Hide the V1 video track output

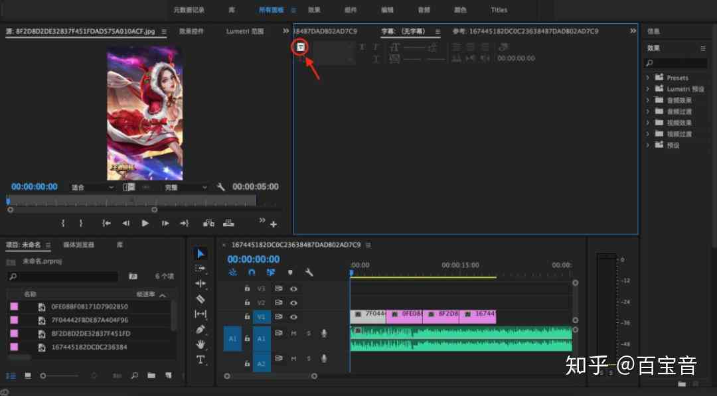point(293,316)
